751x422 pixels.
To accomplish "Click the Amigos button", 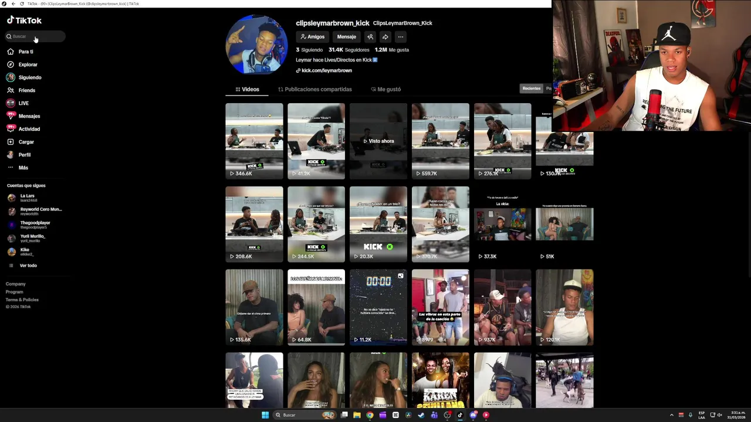I will pyautogui.click(x=312, y=37).
